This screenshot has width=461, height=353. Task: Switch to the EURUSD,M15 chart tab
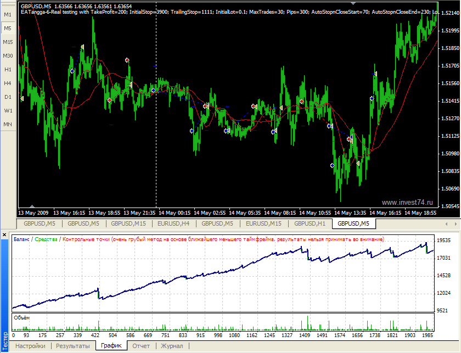[x=263, y=223]
